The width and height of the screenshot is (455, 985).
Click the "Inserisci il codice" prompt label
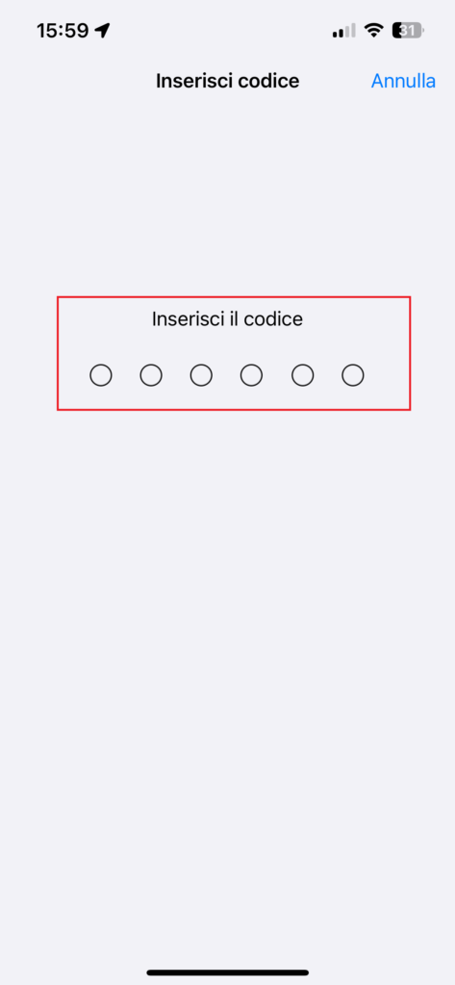click(227, 319)
